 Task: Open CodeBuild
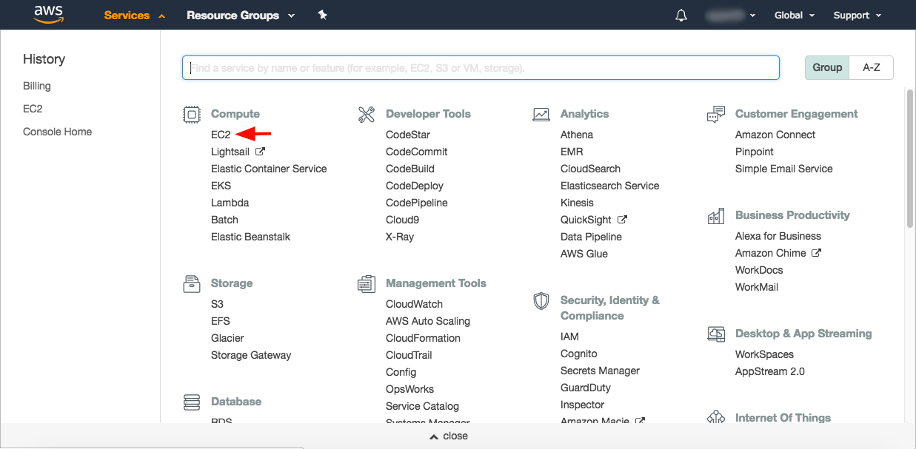(x=410, y=169)
